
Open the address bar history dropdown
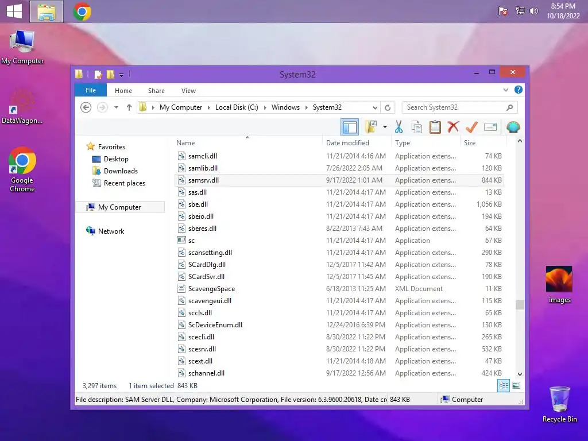(374, 107)
